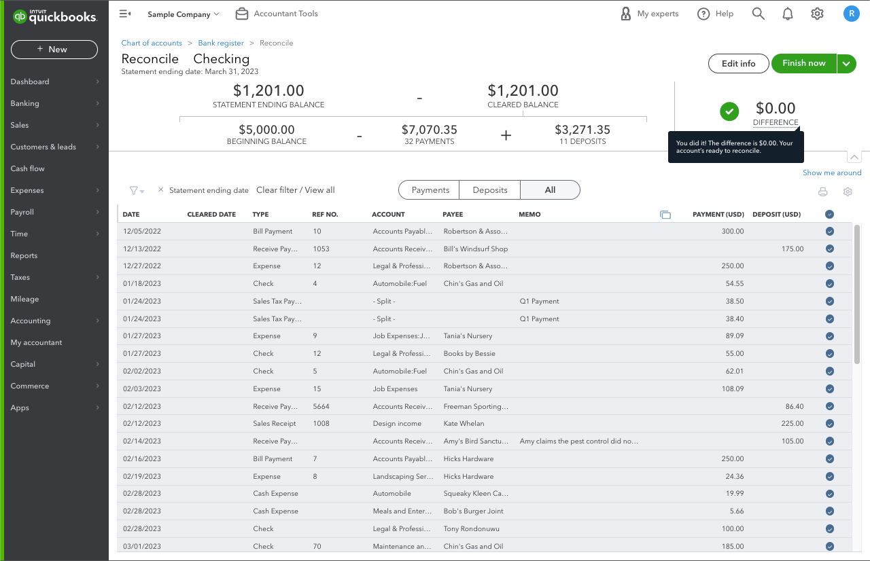
Task: Uncheck cleared mark for Expense 250.00 on 12/27/2022
Action: pyautogui.click(x=829, y=266)
